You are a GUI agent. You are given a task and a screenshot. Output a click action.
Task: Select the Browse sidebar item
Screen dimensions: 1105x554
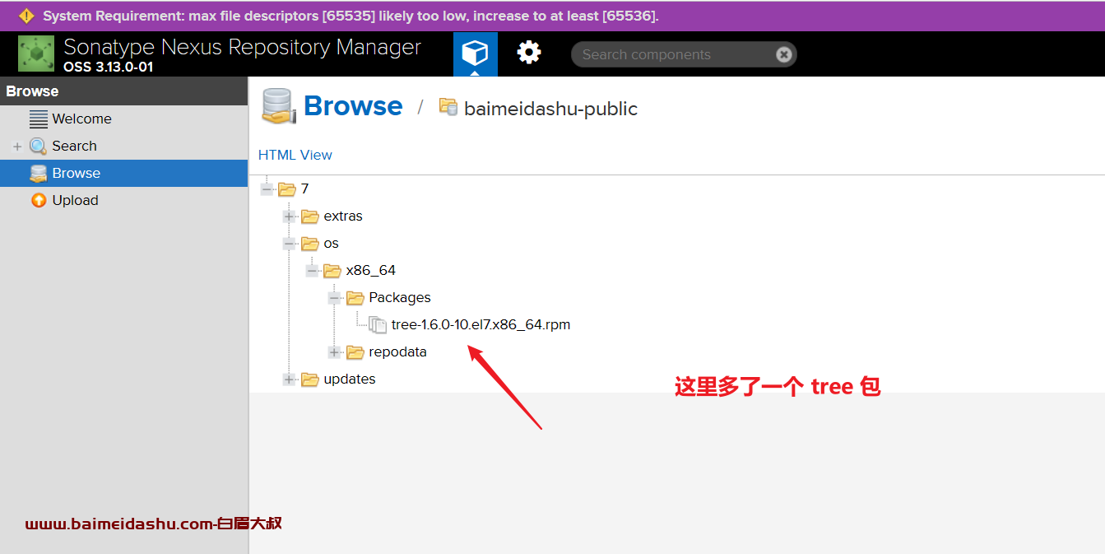(x=123, y=173)
